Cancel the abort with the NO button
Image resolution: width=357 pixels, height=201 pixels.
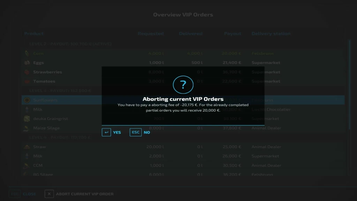(147, 132)
